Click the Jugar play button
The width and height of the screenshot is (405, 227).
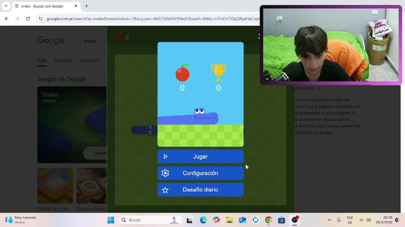coord(200,157)
